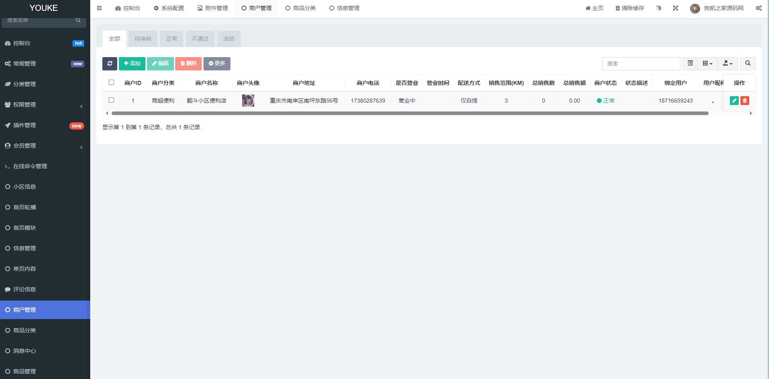769x379 pixels.
Task: Click the horizontal table scrollbar
Action: (x=410, y=113)
